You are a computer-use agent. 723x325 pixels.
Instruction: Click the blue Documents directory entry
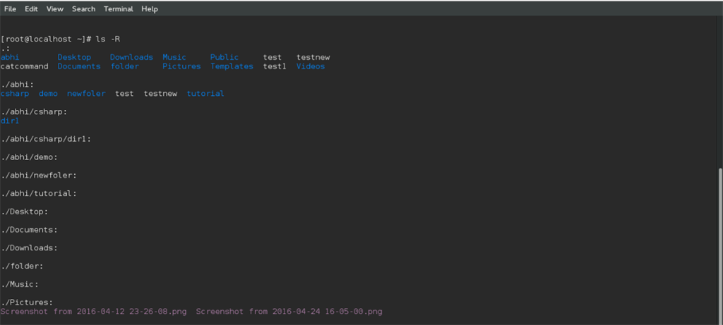tap(79, 66)
